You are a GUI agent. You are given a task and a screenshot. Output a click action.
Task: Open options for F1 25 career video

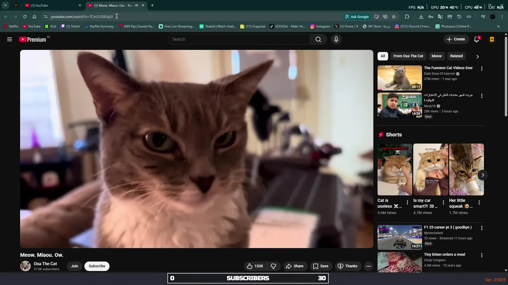click(x=482, y=228)
